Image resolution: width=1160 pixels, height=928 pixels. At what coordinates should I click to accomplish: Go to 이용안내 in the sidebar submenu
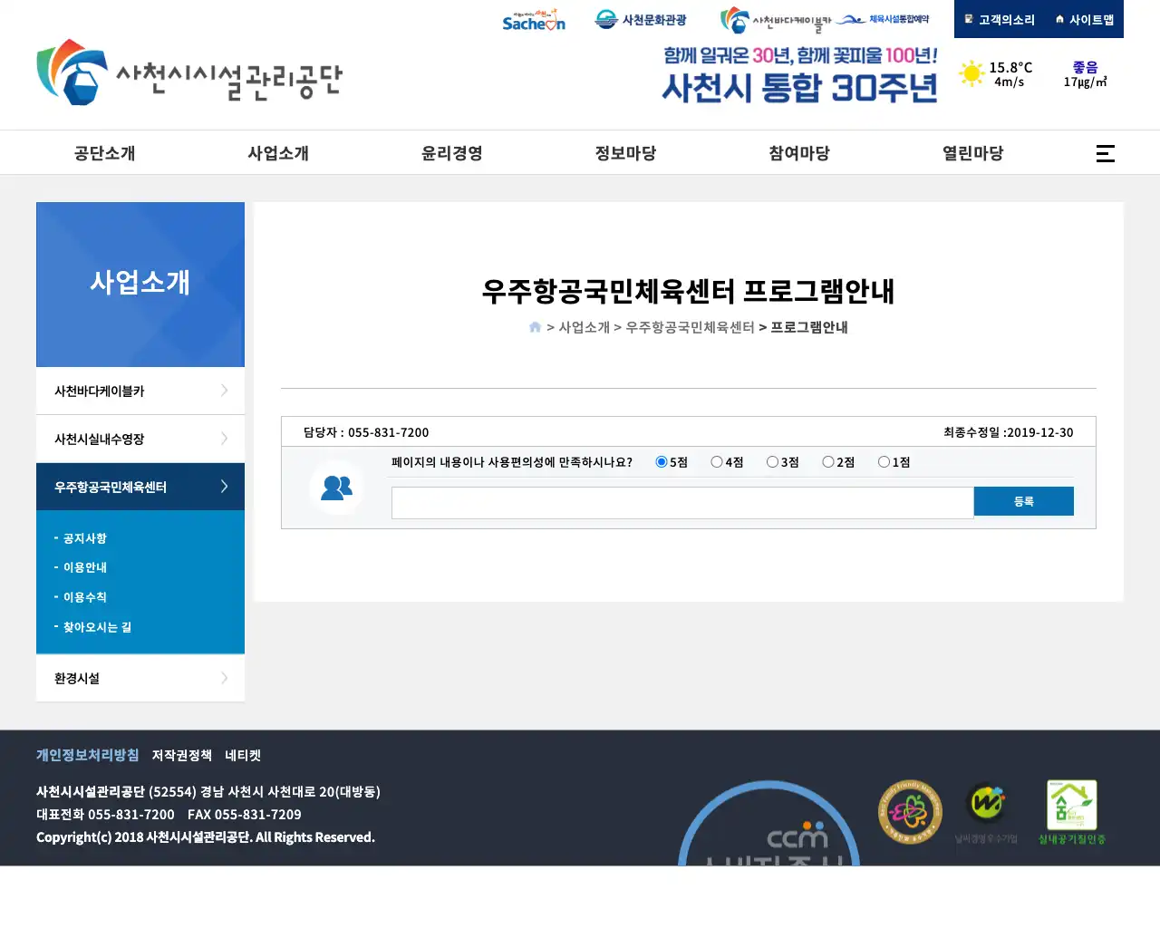tap(85, 567)
